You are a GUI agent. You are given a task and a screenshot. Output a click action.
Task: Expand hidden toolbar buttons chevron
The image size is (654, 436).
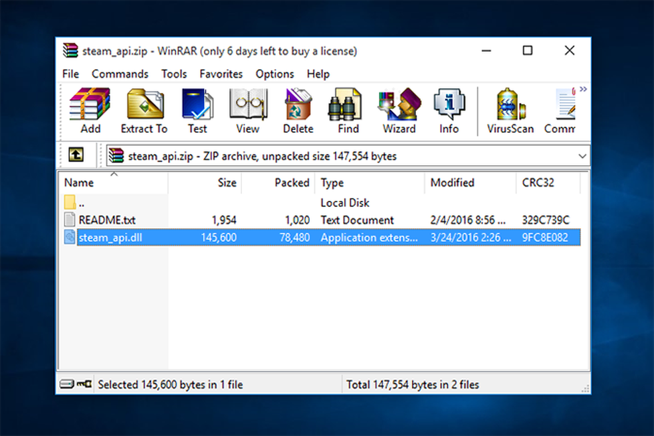tap(583, 89)
